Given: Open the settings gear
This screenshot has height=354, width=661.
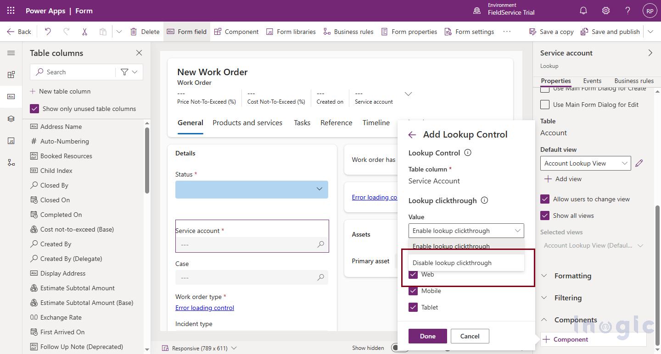Looking at the screenshot, I should [606, 11].
